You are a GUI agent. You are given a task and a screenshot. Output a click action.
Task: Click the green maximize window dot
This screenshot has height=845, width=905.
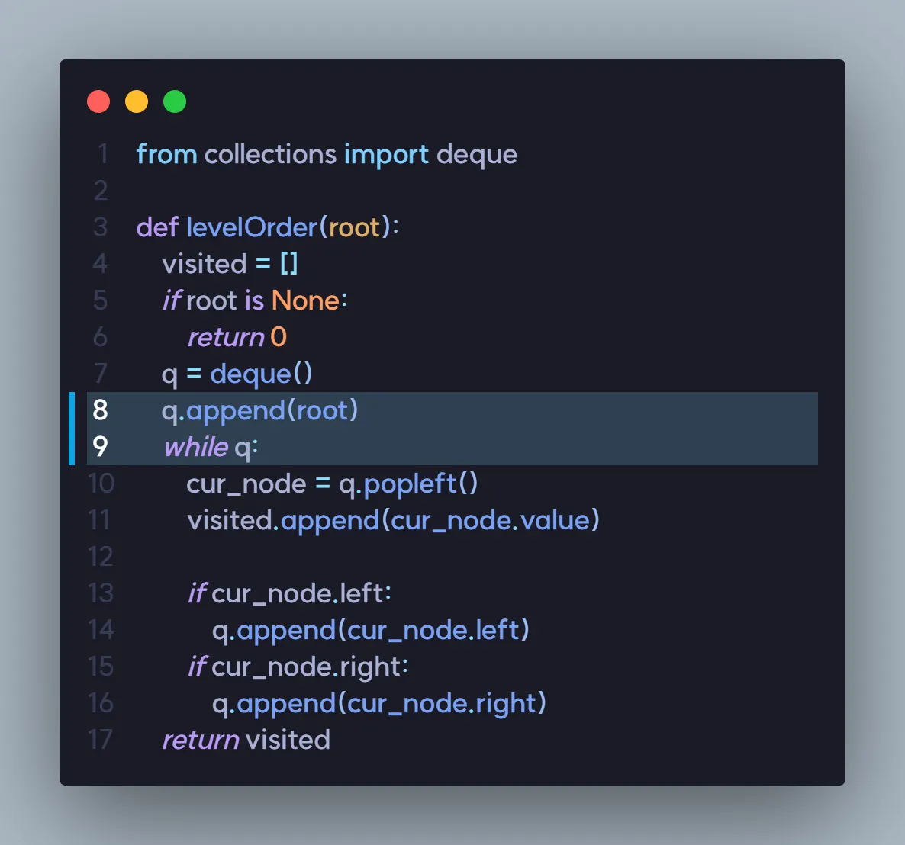click(x=175, y=101)
